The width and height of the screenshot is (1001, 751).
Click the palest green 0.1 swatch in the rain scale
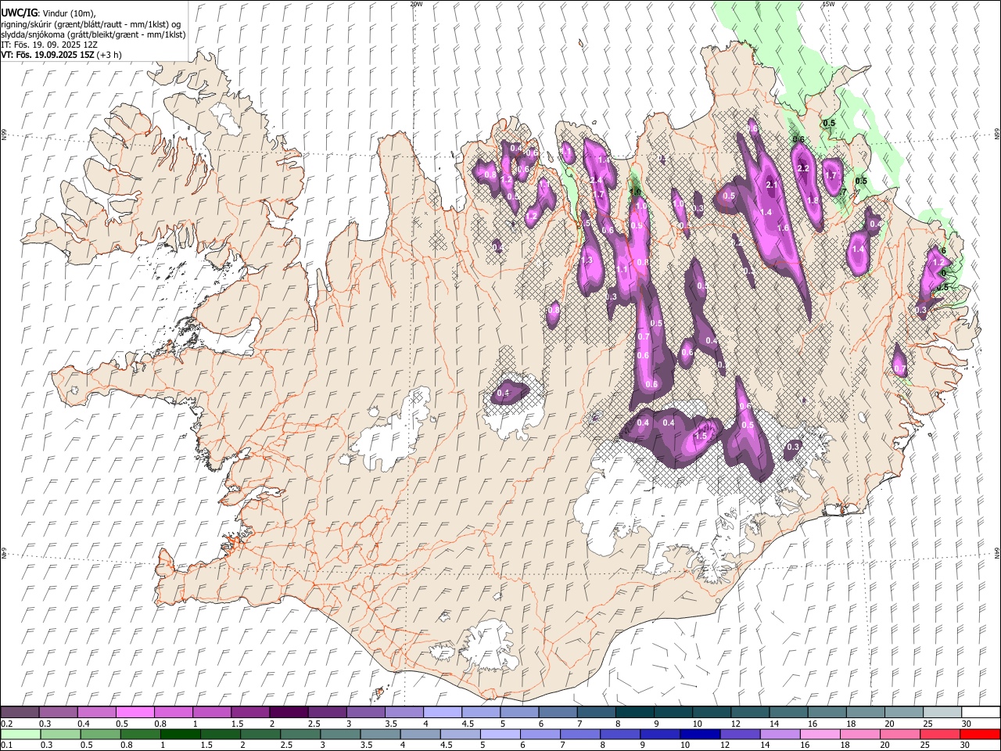20,734
